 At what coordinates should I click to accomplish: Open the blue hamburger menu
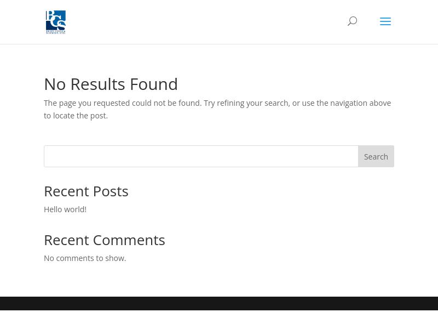point(385,21)
